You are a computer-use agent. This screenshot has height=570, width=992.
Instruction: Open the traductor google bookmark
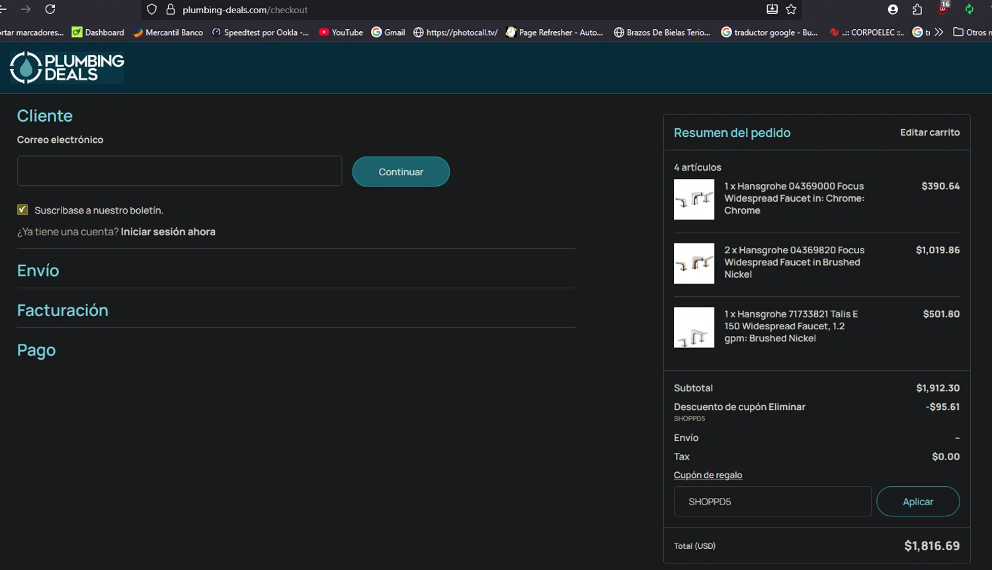pos(769,32)
